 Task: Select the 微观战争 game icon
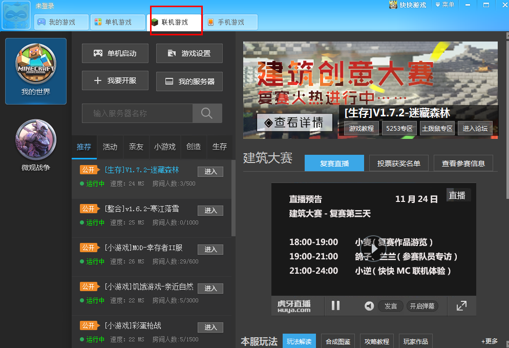36,145
